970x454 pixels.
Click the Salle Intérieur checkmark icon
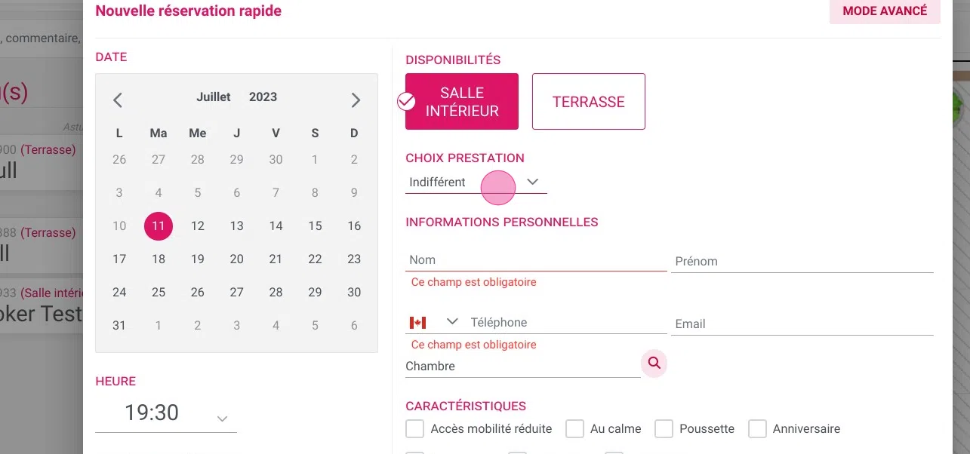point(406,102)
